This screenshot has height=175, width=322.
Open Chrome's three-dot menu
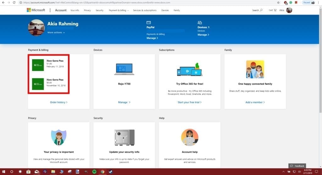pos(319,3)
